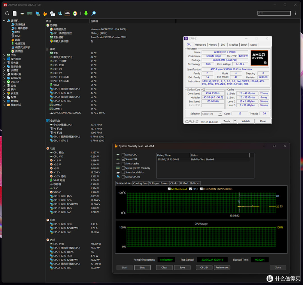Screen dimensions: 303x285
Task: Open the OSD panel icon
Action: pyautogui.click(x=67, y=13)
